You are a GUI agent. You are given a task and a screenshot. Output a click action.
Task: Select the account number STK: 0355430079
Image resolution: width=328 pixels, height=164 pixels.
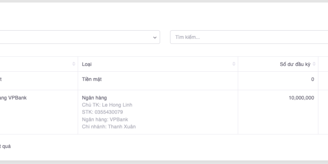102,112
